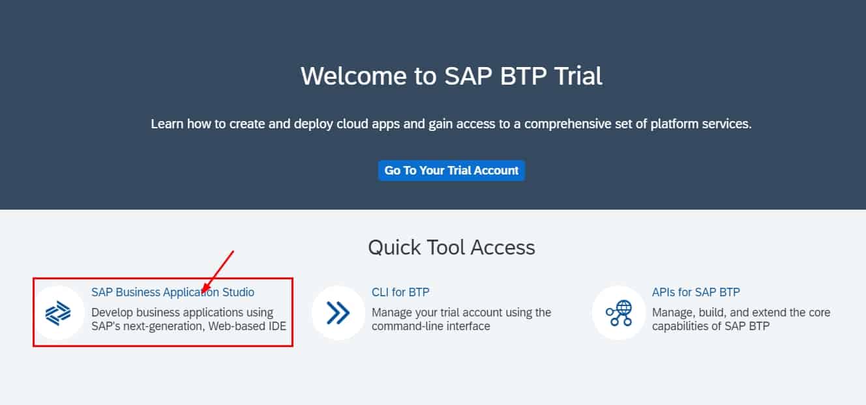Click the CLI for BTP link
Screen dimensions: 866x405
point(400,292)
